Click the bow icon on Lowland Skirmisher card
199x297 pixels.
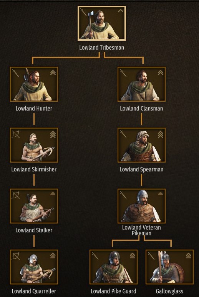[16, 134]
